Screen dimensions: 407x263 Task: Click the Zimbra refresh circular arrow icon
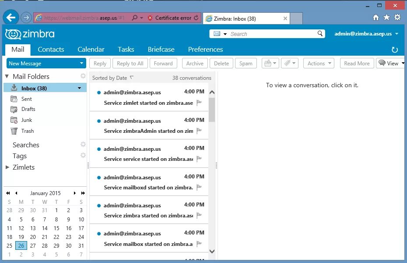[395, 50]
